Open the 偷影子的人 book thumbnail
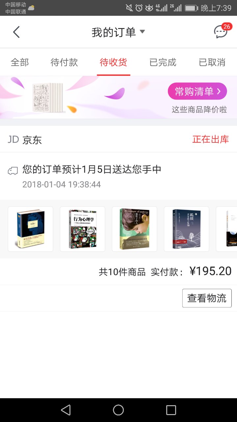 point(134,229)
